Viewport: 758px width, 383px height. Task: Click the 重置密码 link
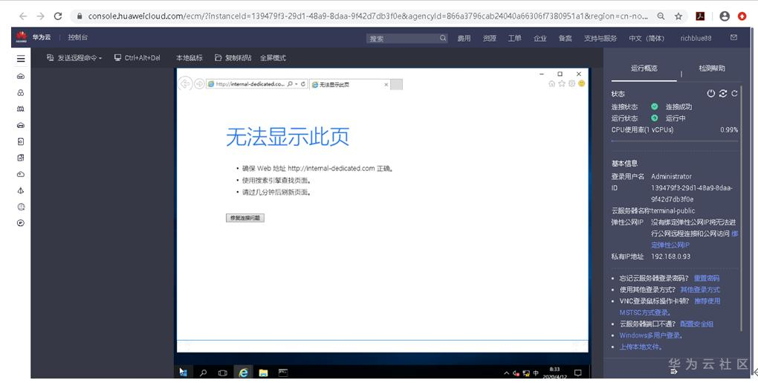pos(706,278)
